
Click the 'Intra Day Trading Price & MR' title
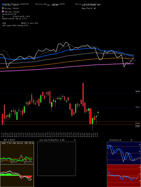click(52, 140)
